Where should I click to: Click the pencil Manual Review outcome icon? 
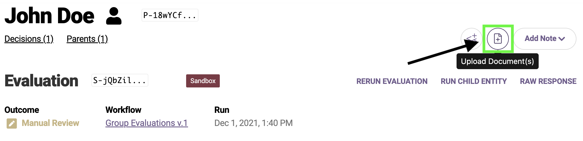(12, 123)
